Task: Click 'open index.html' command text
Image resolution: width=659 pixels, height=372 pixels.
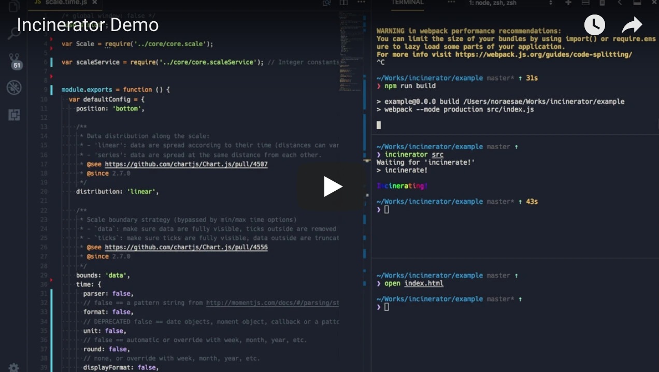Action: tap(414, 284)
